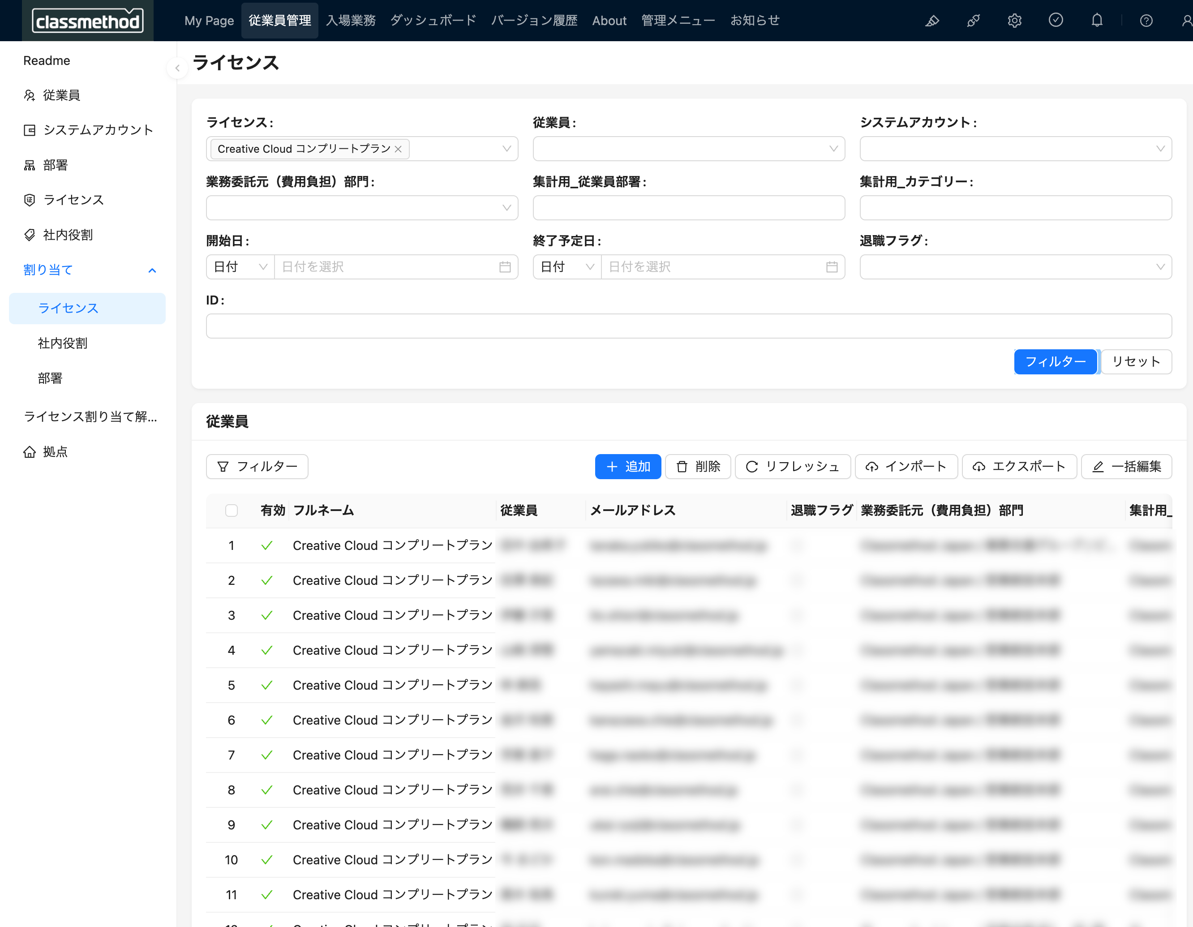Open the ダッシュボード menu item
1193x927 pixels.
[x=433, y=21]
